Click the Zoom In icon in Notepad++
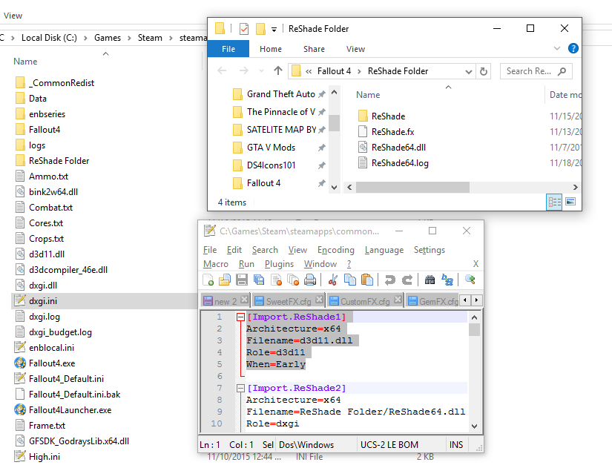 [470, 280]
